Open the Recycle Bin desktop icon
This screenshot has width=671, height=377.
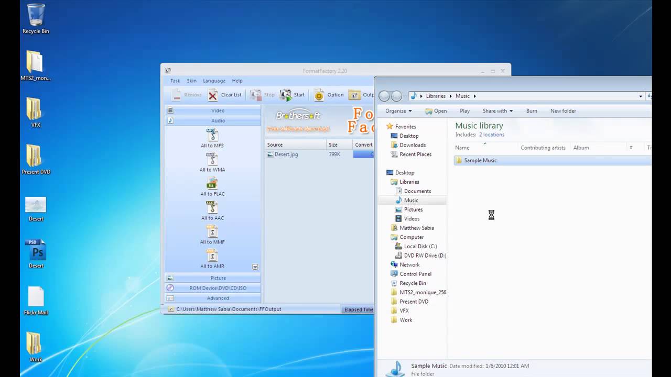[36, 19]
